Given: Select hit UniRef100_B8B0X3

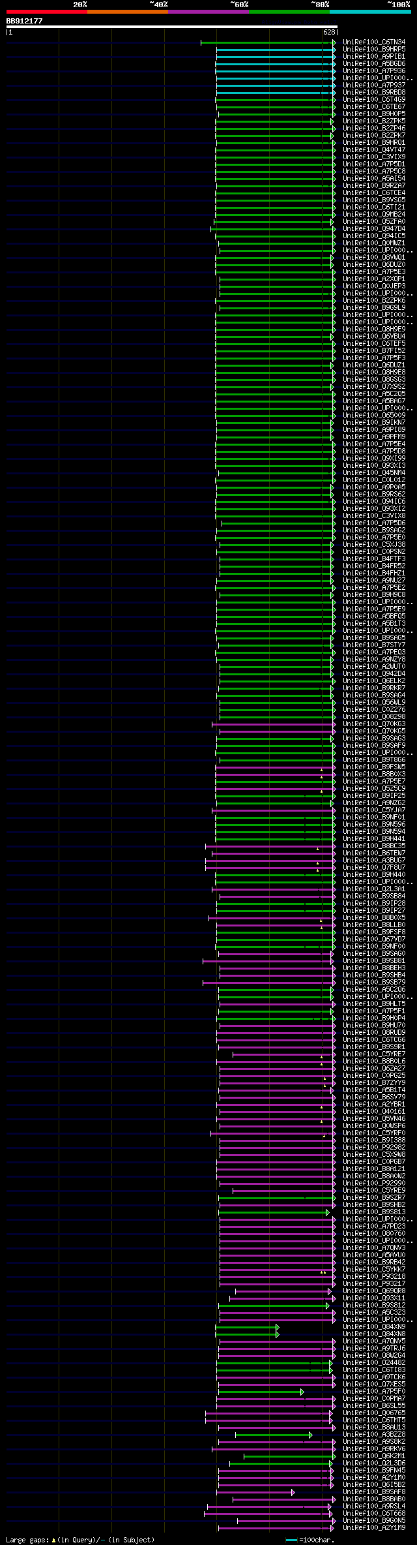Looking at the screenshot, I should (x=374, y=774).
